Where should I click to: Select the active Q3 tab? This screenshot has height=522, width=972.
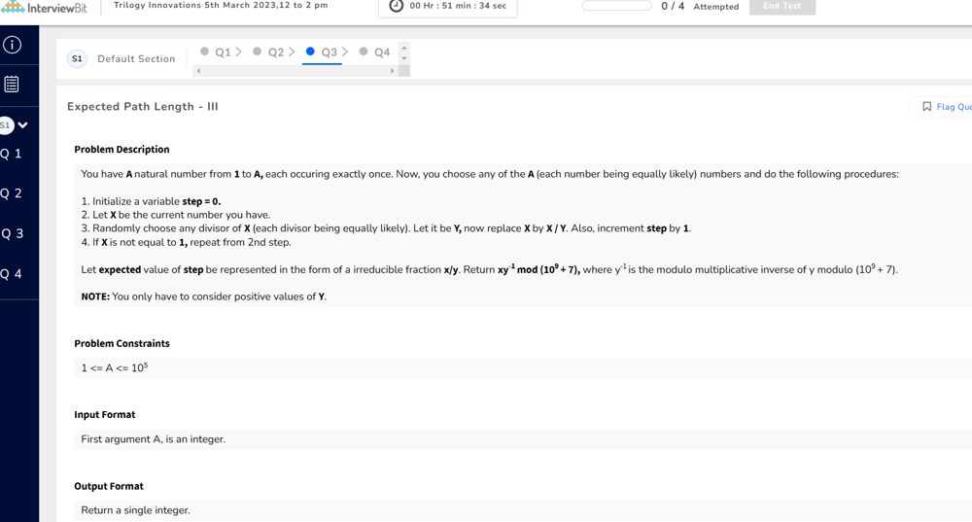click(328, 52)
